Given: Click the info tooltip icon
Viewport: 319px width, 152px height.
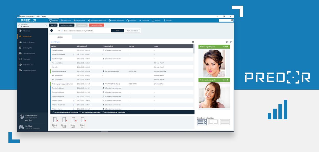Looking at the screenshot, I should coord(52,31).
